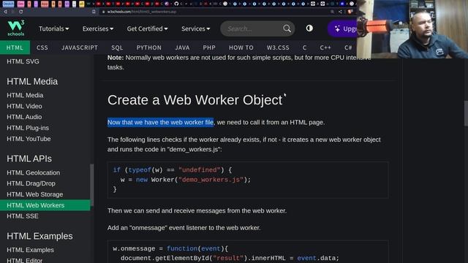Click the page's vertical scrollbar thumb

point(466,113)
